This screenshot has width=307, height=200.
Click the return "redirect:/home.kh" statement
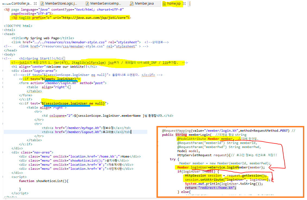pos(211,188)
